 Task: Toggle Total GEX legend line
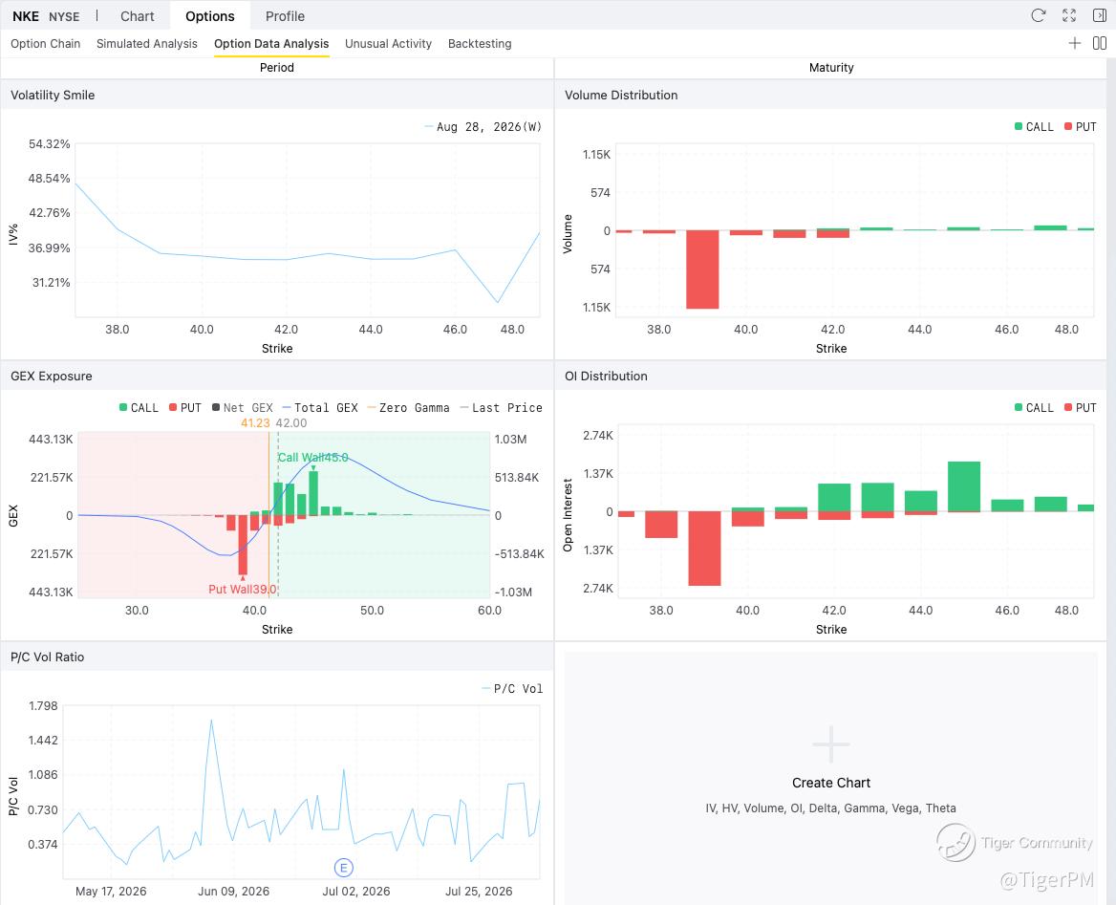tap(320, 408)
